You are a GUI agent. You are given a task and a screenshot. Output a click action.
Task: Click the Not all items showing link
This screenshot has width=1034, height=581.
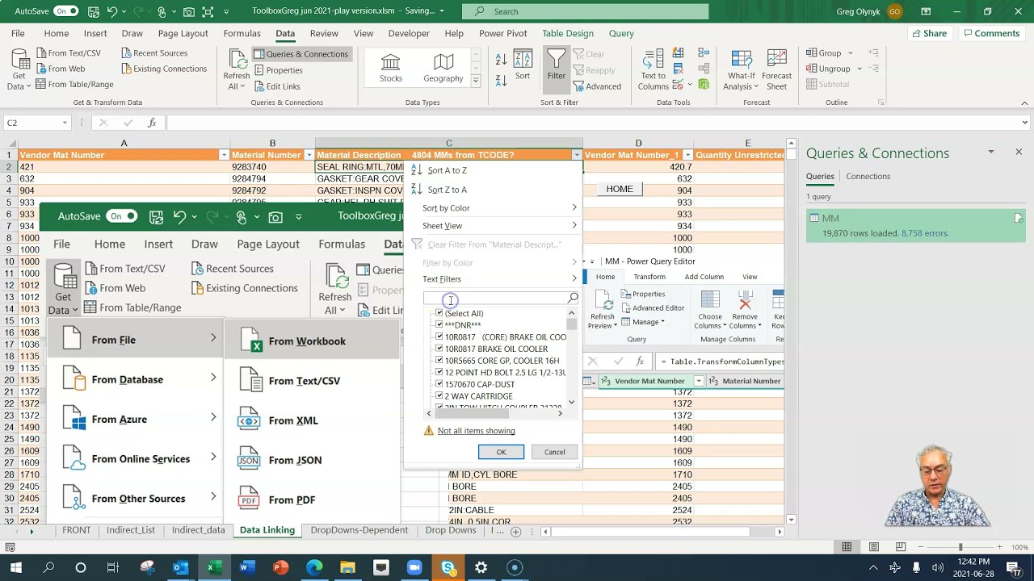[x=476, y=431]
